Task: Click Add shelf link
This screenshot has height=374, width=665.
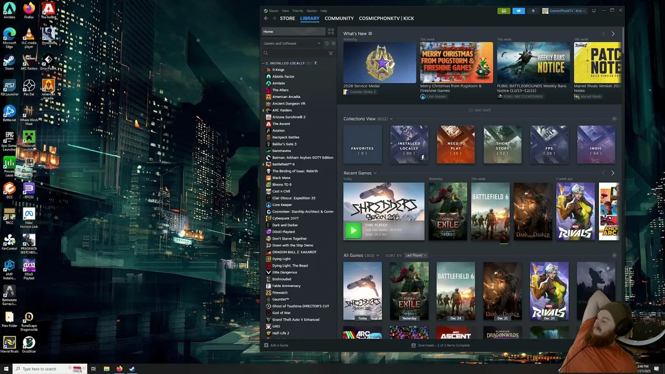Action: tap(480, 110)
